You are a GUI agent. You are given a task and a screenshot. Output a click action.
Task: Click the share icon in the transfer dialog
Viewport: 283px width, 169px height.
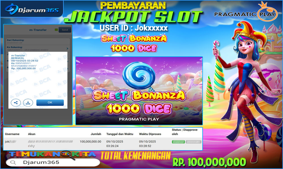click(x=16, y=103)
